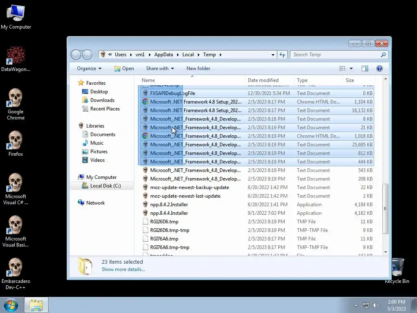Toggle the preview pane button
This screenshot has height=313, width=417.
(x=365, y=68)
